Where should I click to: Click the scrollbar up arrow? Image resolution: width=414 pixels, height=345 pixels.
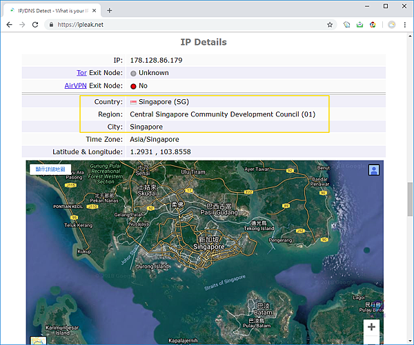point(410,36)
